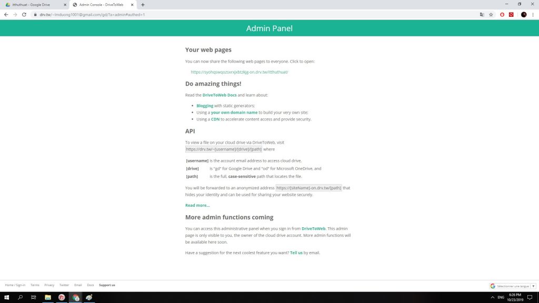Open the Windows Start menu
539x303 pixels.
point(6,297)
